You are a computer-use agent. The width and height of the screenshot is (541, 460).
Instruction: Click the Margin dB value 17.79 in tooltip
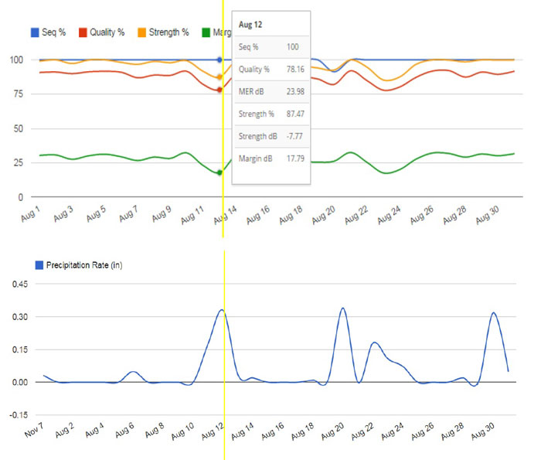tap(295, 158)
